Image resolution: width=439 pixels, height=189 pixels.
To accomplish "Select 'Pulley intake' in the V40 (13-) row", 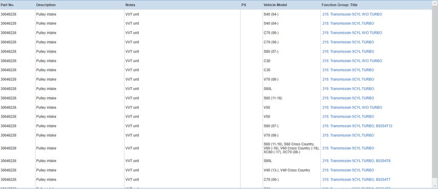I will 46,170.
